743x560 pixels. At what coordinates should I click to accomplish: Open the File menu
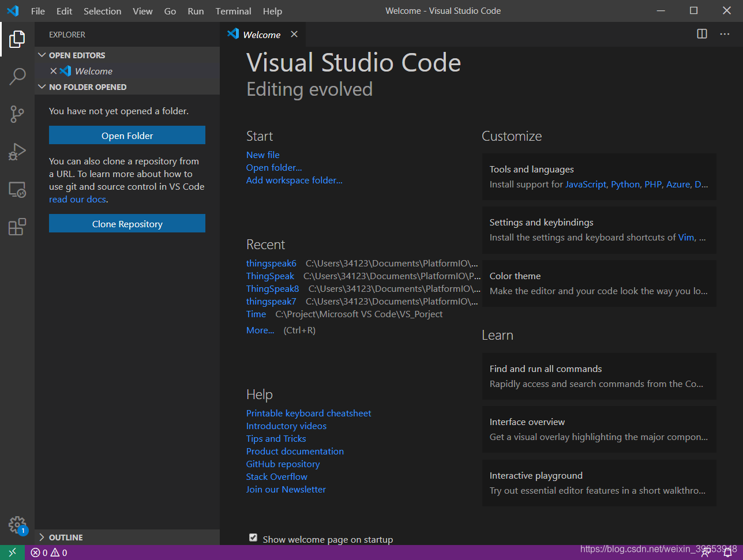pos(38,11)
